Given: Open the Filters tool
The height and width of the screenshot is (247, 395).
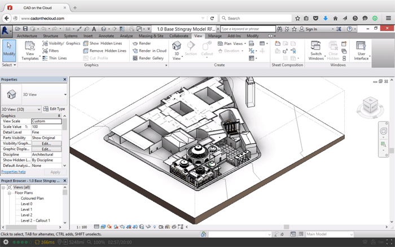Looking at the screenshot, I should click(51, 51).
